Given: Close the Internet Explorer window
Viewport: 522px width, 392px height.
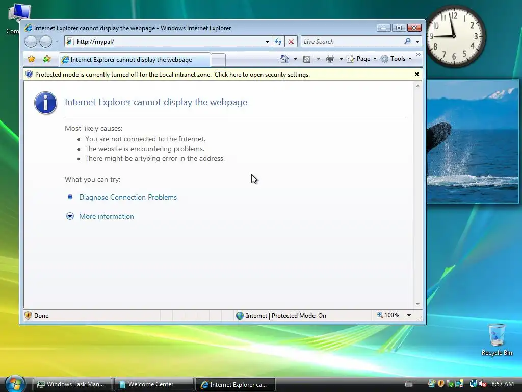Looking at the screenshot, I should pos(414,28).
